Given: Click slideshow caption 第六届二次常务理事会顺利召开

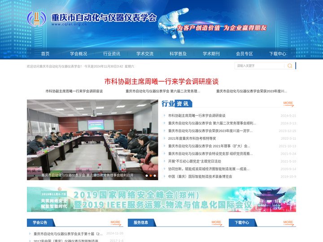Looking at the screenshot, I should [x=87, y=175].
